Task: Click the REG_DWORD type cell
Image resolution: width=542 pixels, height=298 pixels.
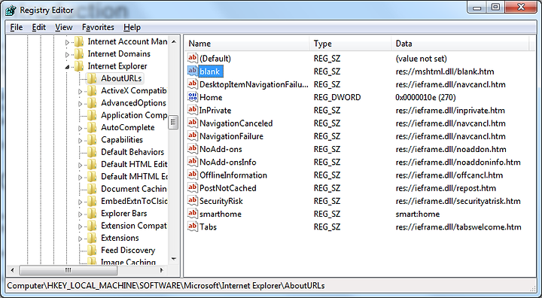Action: click(337, 98)
